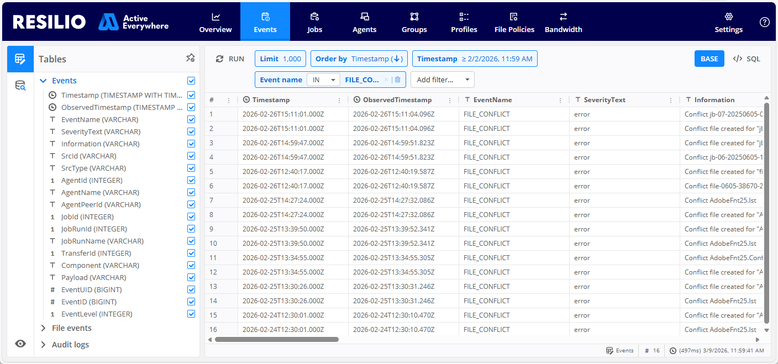Image resolution: width=778 pixels, height=364 pixels.
Task: Select the Profiles tab
Action: pos(464,22)
